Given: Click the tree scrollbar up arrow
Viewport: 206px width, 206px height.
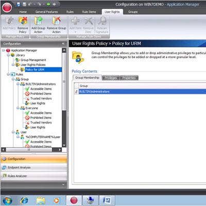Looking at the screenshot, I should (x=64, y=50).
